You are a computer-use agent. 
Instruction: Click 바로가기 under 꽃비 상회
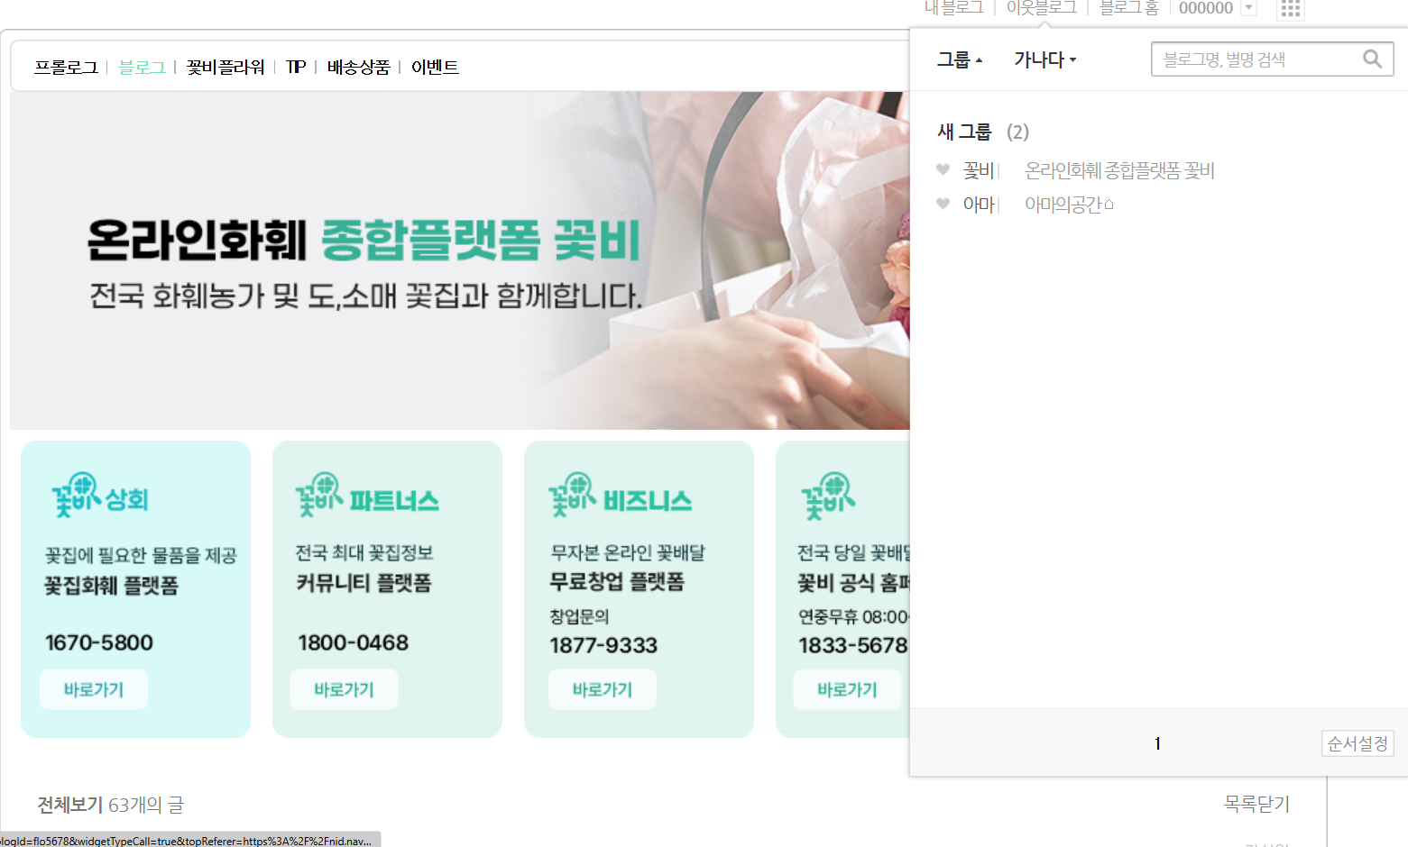point(94,689)
